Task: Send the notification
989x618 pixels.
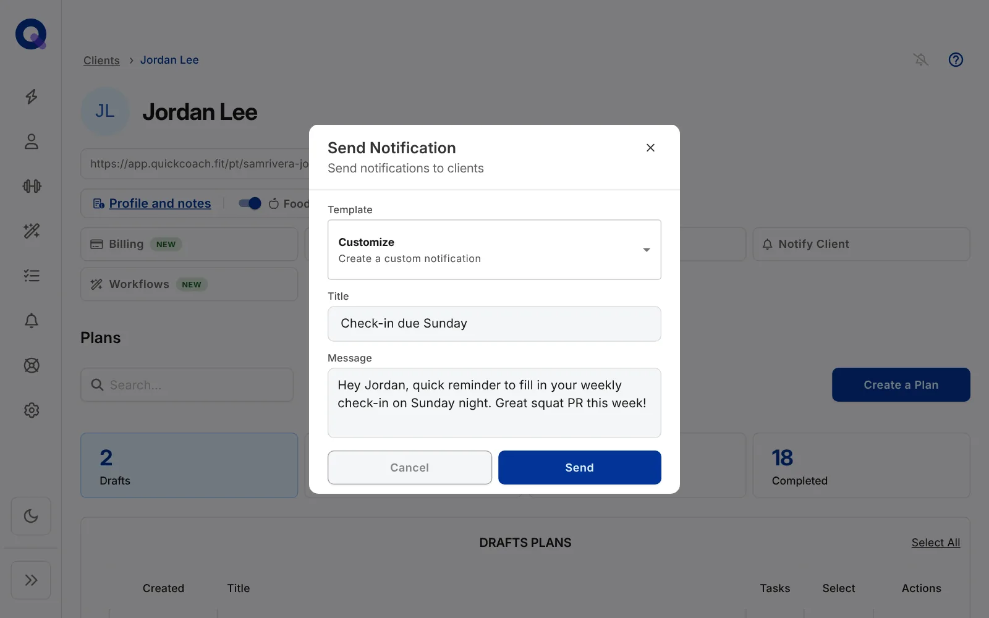Action: click(x=580, y=467)
